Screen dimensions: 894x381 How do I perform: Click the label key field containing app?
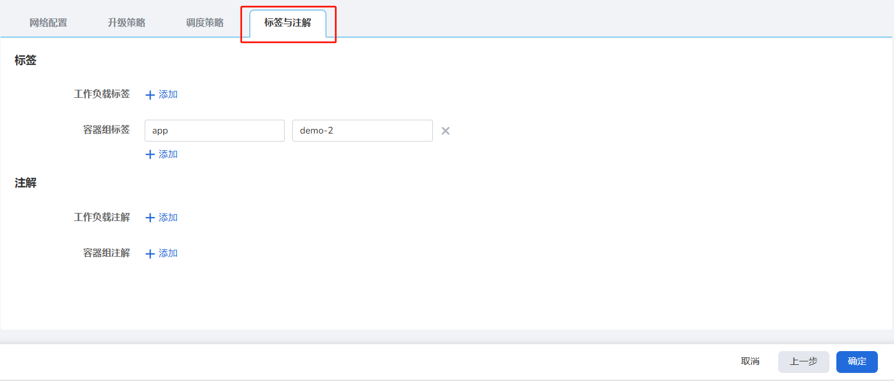(214, 131)
